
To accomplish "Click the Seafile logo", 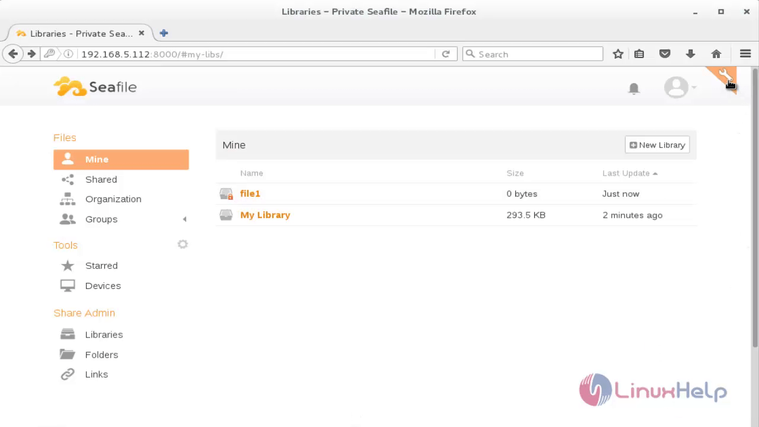I will [x=95, y=87].
